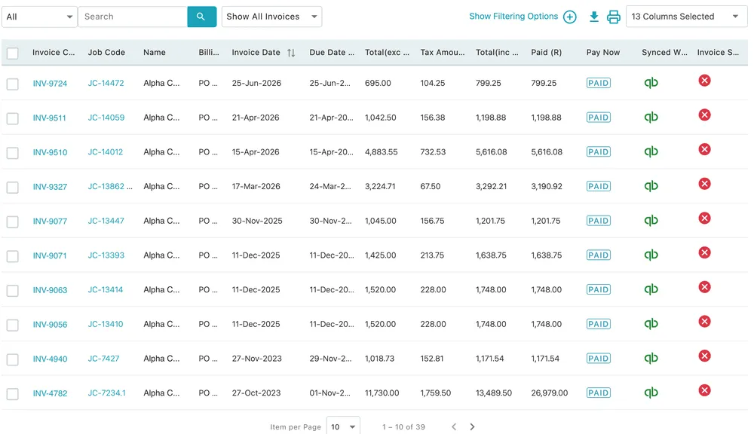Open QuickBooks sync icon for INV-4782

(x=651, y=393)
